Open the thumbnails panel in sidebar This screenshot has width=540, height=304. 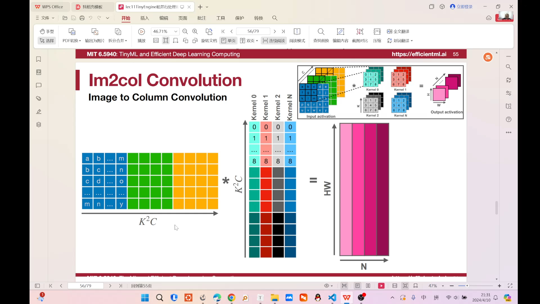pos(39,72)
